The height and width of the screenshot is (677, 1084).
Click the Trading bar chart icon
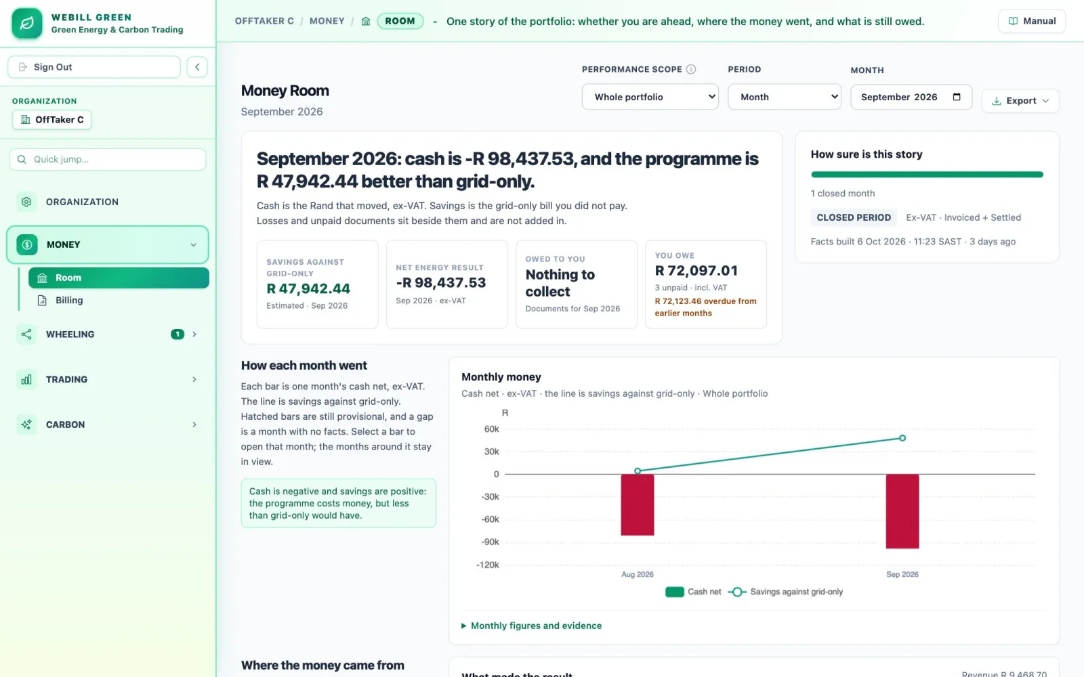pos(26,380)
